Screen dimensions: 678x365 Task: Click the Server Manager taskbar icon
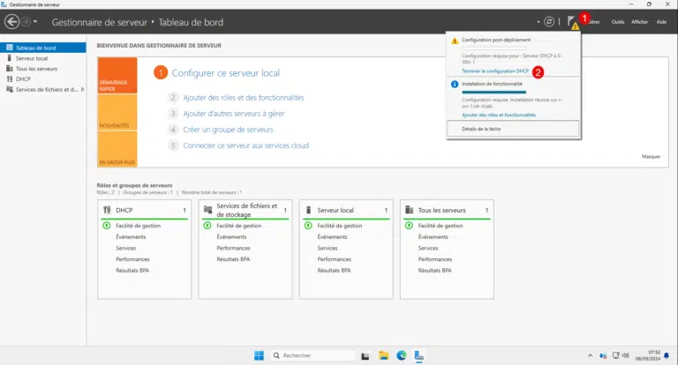tap(418, 355)
